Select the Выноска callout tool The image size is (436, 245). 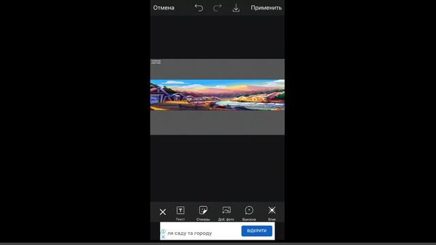(249, 213)
